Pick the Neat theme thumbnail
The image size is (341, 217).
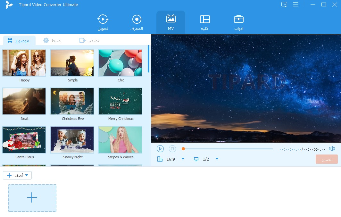pyautogui.click(x=24, y=101)
